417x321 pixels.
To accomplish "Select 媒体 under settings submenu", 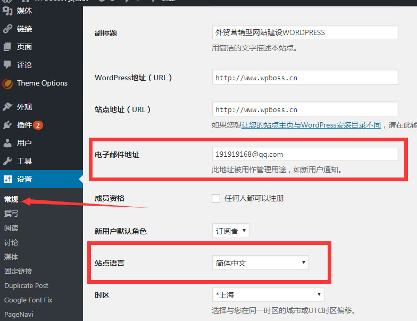I will click(11, 257).
